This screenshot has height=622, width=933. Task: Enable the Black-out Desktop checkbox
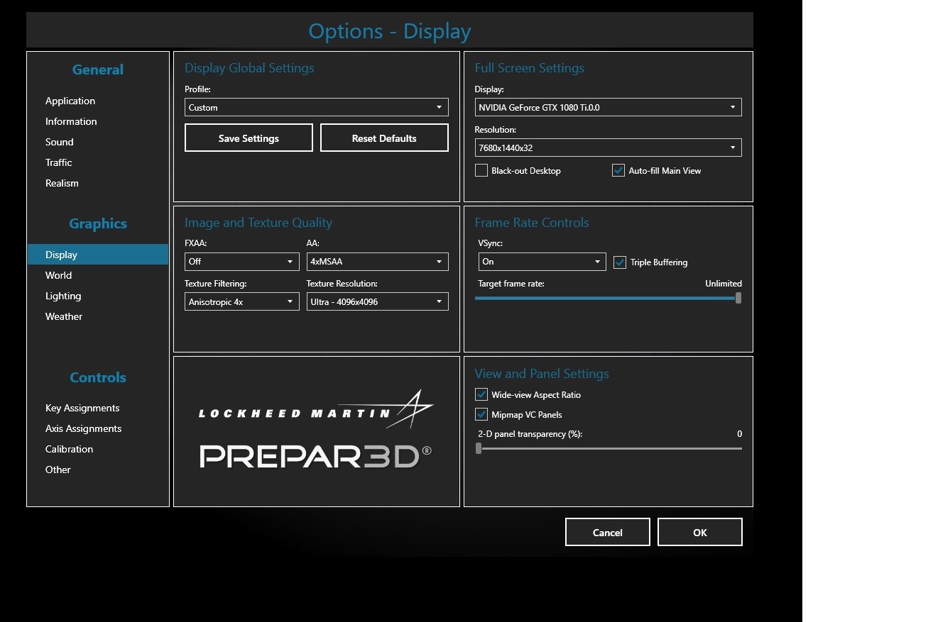tap(481, 171)
